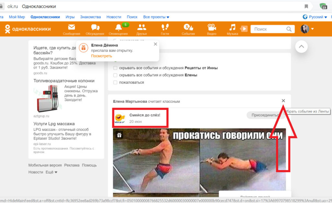The width and height of the screenshot is (332, 203).
Task: Open the Русский language dropdown
Action: coord(318,17)
